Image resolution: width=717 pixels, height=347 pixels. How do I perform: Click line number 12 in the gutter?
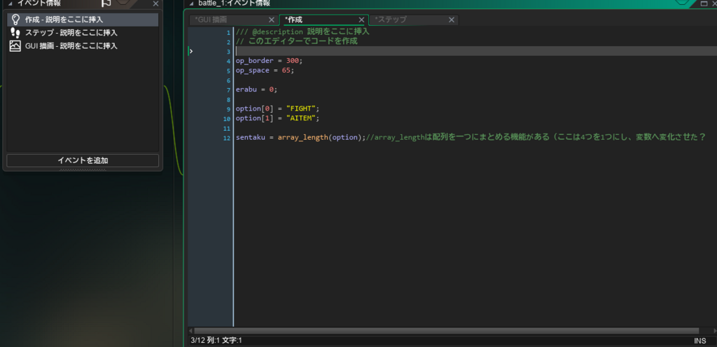226,139
